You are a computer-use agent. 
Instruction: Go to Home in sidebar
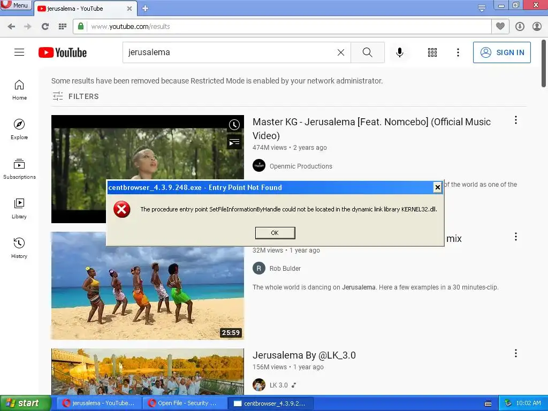click(19, 90)
